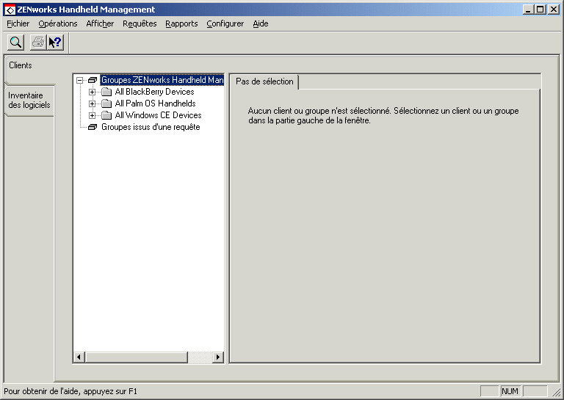Select Groupes ZENworks Handheld Management root item

[x=162, y=80]
